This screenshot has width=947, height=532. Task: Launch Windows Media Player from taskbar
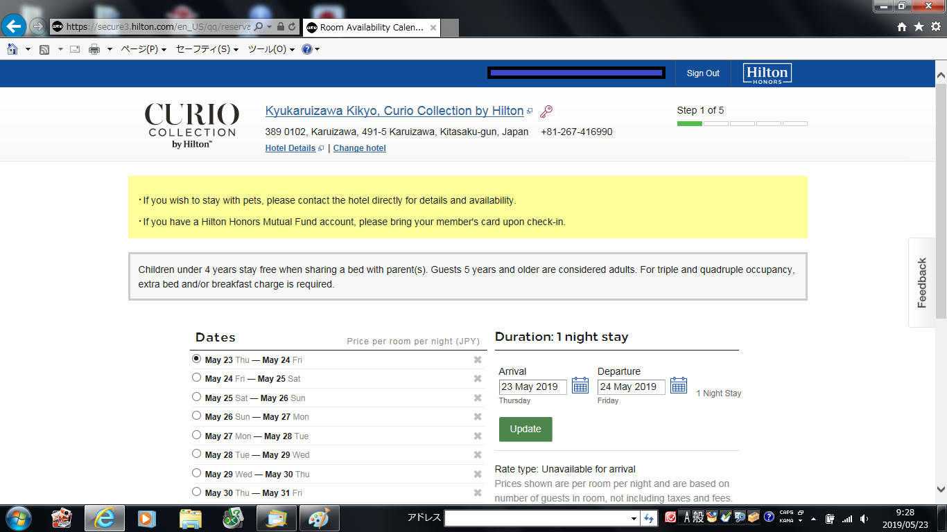pos(146,517)
